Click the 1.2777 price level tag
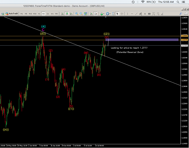Screen dimensions: 189x148 click(x=184, y=40)
